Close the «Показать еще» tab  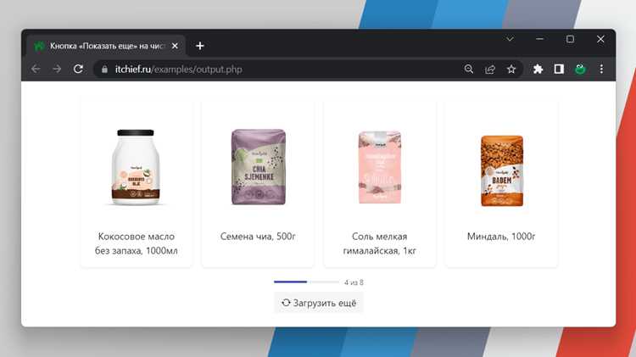tap(175, 46)
